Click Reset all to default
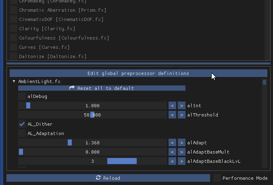The width and height of the screenshot is (273, 185). [x=102, y=88]
